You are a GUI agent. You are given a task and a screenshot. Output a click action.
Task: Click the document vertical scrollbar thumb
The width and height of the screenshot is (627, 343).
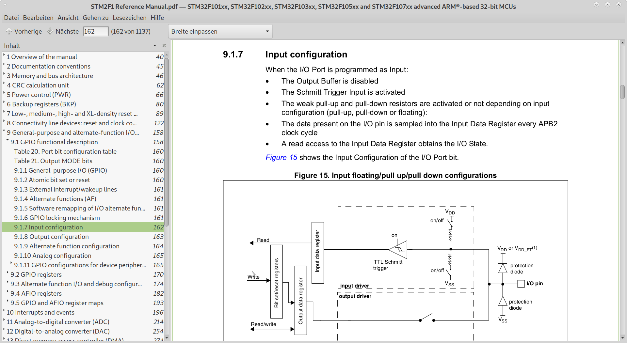coord(622,92)
